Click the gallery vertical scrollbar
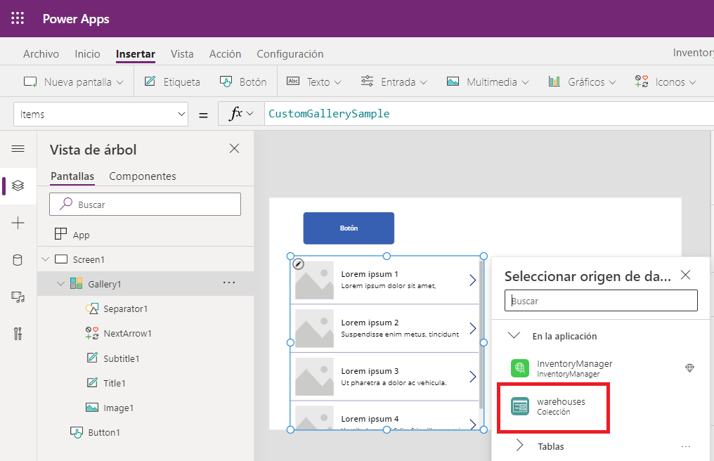714x461 pixels. point(481,335)
